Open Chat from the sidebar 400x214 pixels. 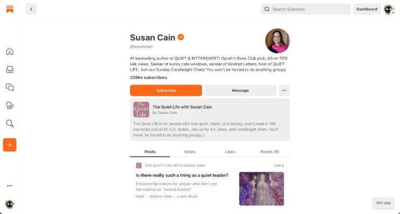10,87
